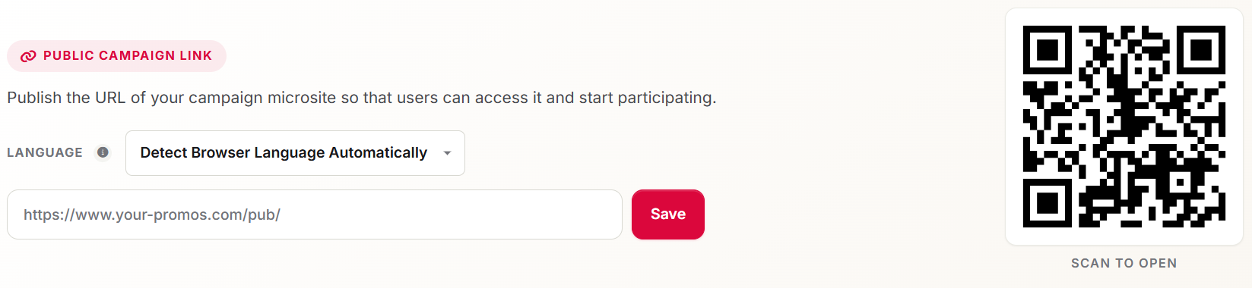This screenshot has height=288, width=1252.
Task: Focus the campaign URL input field
Action: (x=315, y=214)
